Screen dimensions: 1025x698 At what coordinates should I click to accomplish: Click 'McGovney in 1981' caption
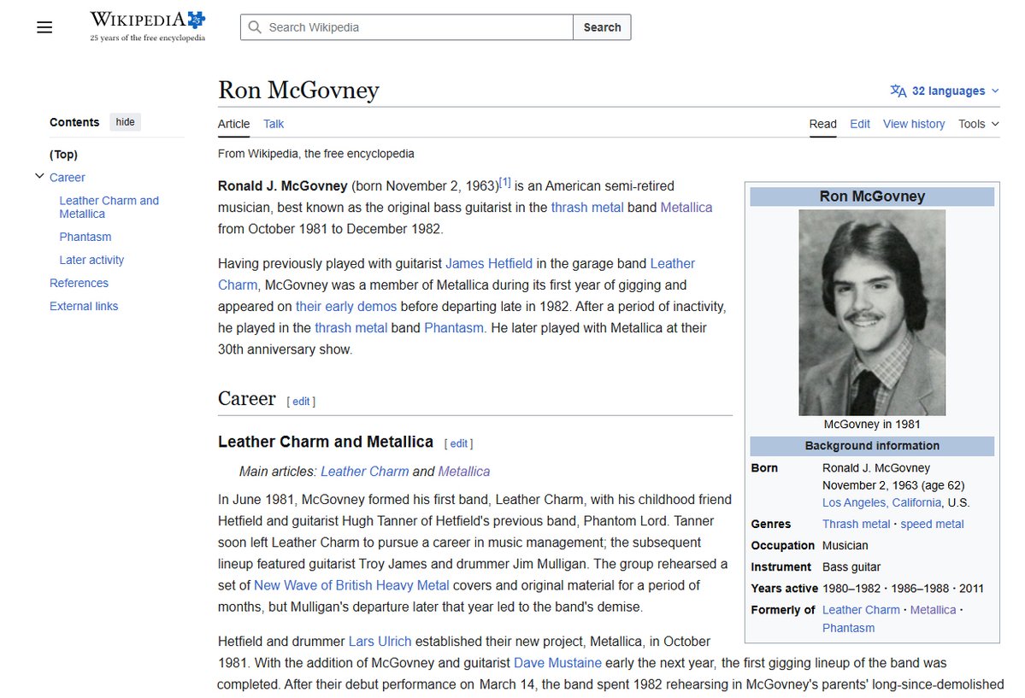(x=872, y=424)
